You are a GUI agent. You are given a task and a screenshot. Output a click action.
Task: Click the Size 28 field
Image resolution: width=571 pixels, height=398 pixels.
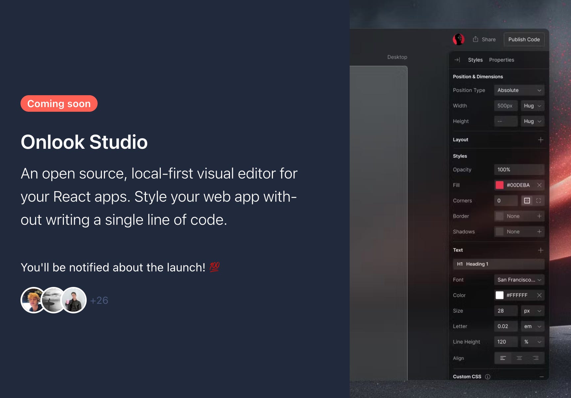tap(506, 311)
